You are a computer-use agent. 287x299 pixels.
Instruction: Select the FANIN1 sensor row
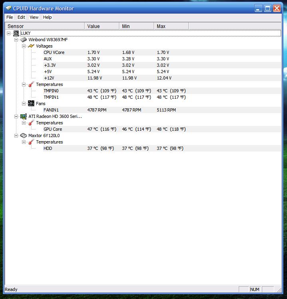[x=162, y=110]
